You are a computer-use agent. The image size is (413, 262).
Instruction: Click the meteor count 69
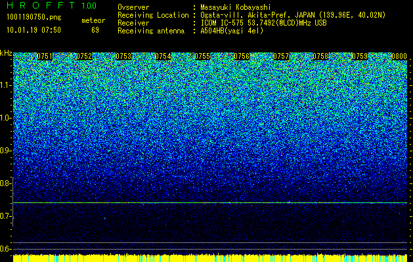(x=95, y=30)
